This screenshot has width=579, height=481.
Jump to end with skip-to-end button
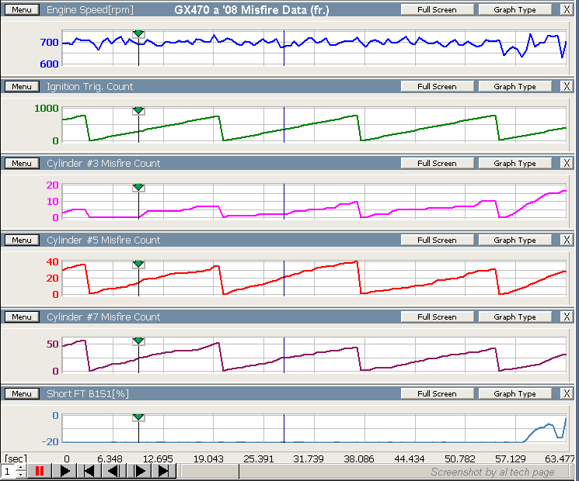point(164,471)
